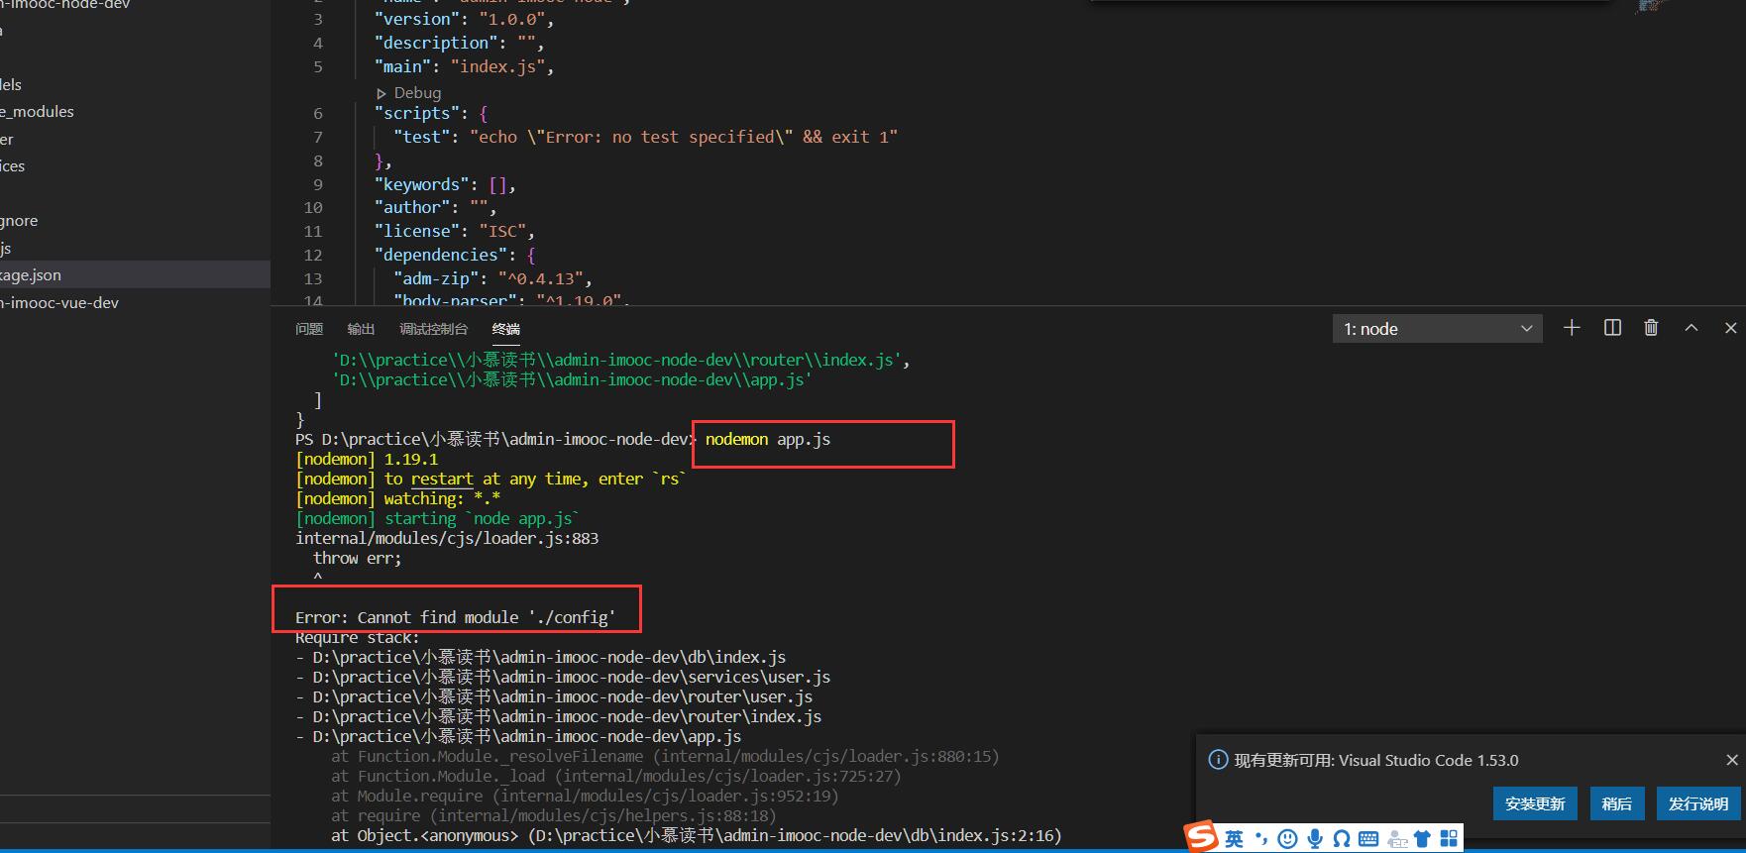
Task: Click router\user.js path in Require stack
Action: tap(562, 696)
